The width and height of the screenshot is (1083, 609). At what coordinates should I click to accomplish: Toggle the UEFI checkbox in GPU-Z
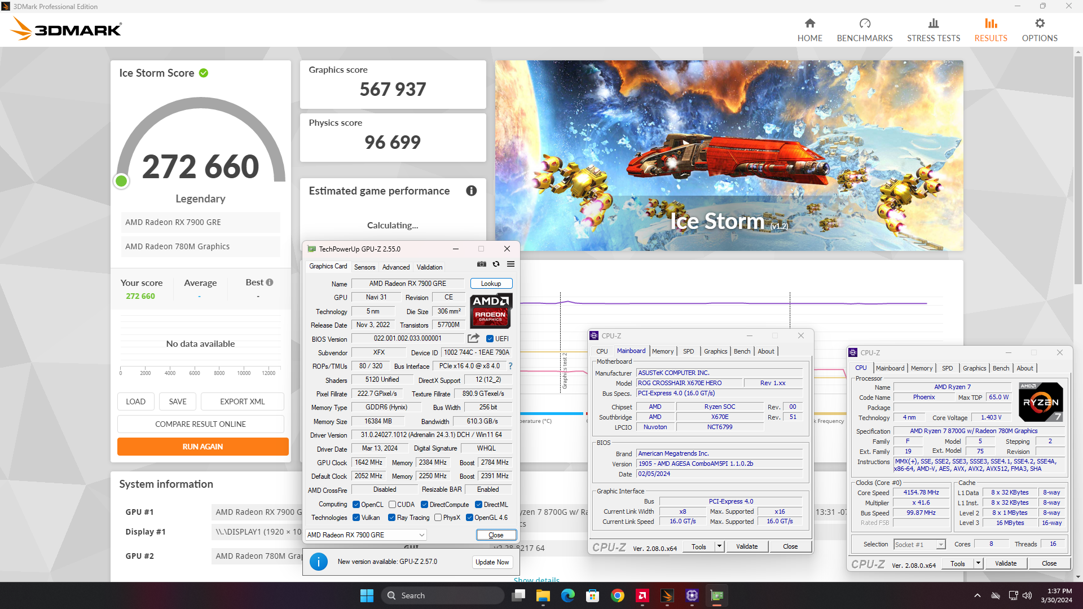point(490,339)
